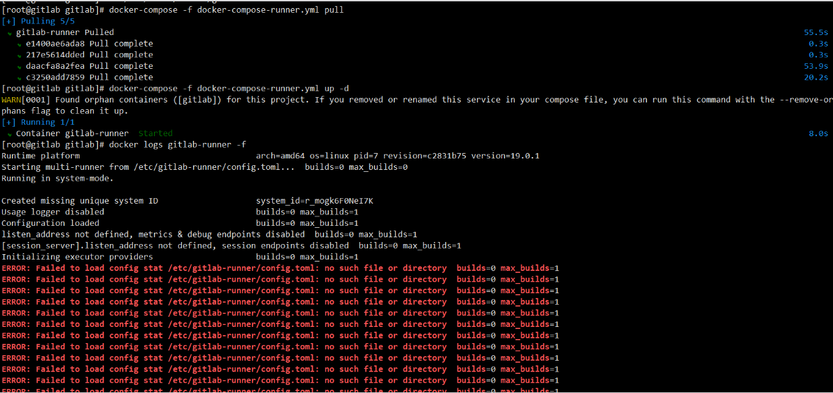The image size is (833, 393).
Task: Click the 55.5s pull duration value
Action: click(x=816, y=32)
